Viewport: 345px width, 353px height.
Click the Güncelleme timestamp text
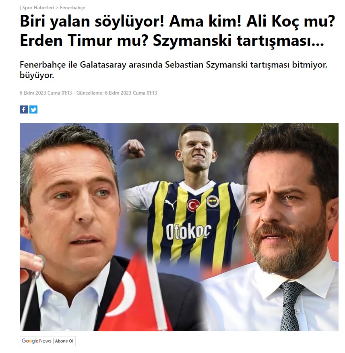[x=117, y=93]
